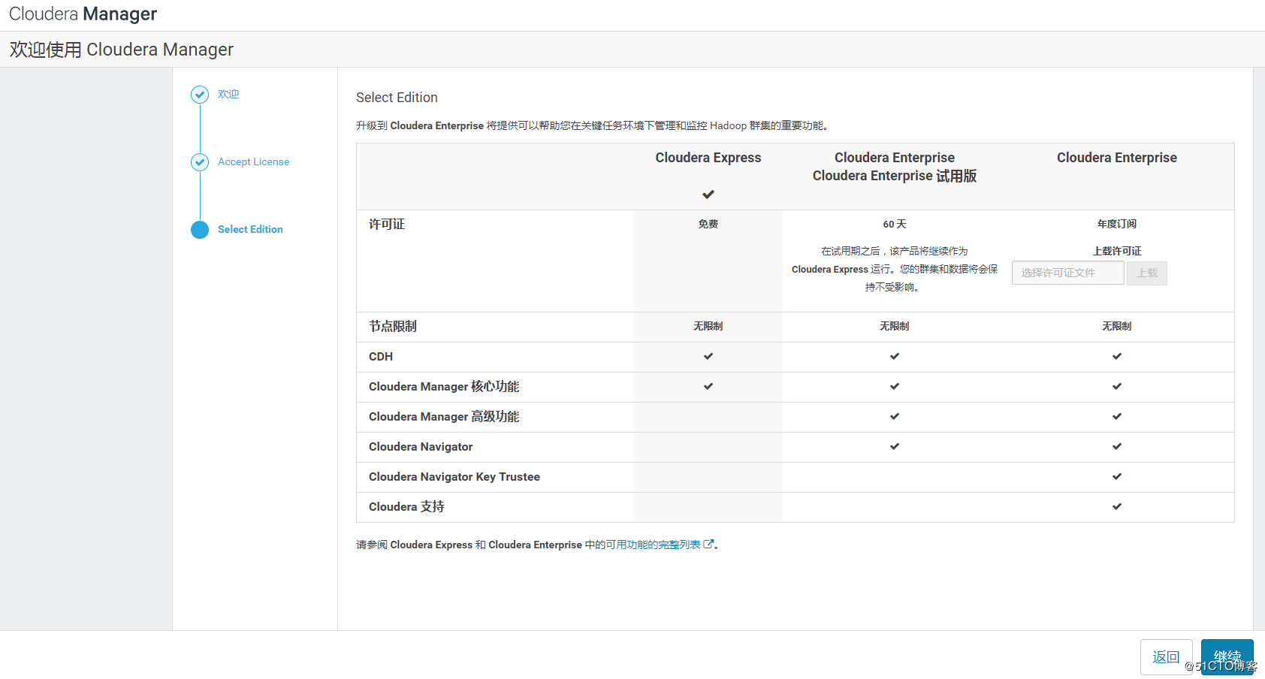Image resolution: width=1265 pixels, height=679 pixels.
Task: Open the Select Edition wizard step
Action: [x=250, y=229]
